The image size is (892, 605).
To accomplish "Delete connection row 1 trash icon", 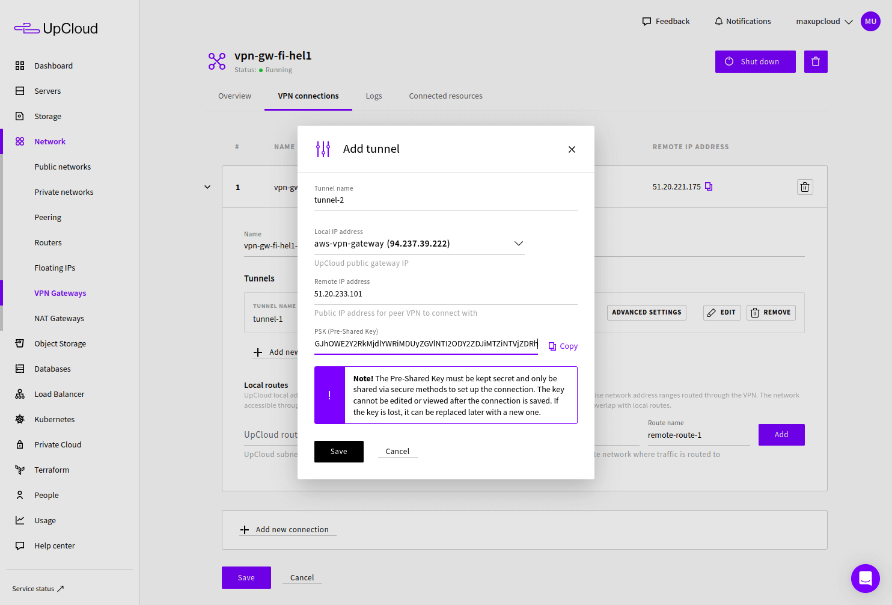I will pyautogui.click(x=805, y=187).
